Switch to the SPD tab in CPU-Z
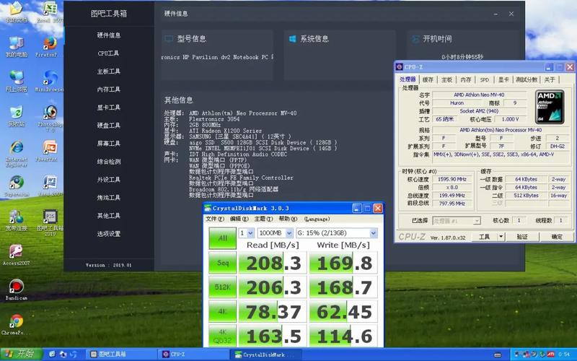Viewport: 577px width, 361px height. [x=484, y=79]
